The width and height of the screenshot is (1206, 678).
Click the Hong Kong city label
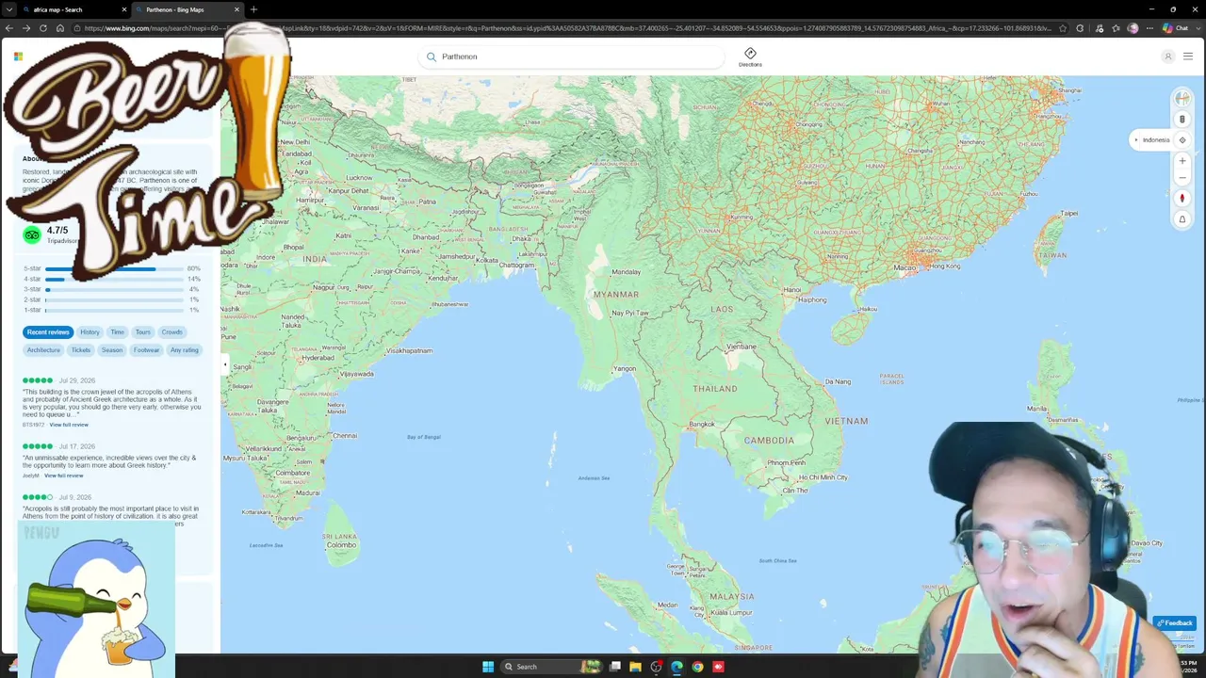point(943,266)
